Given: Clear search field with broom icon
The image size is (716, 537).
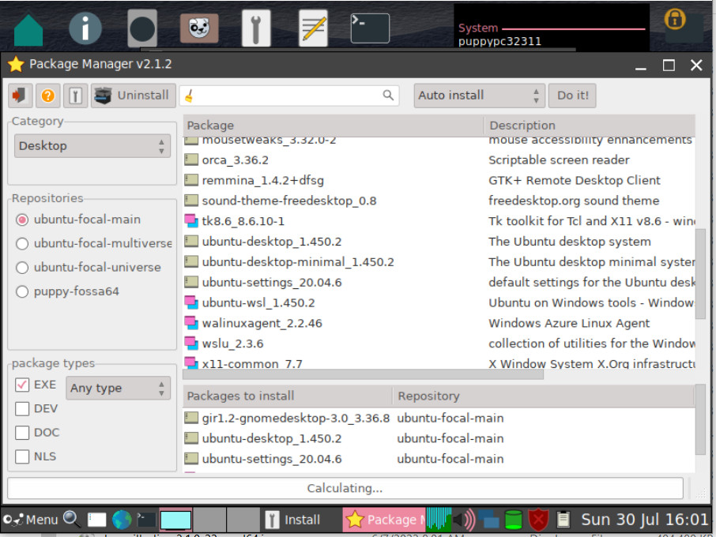Looking at the screenshot, I should click(x=189, y=96).
